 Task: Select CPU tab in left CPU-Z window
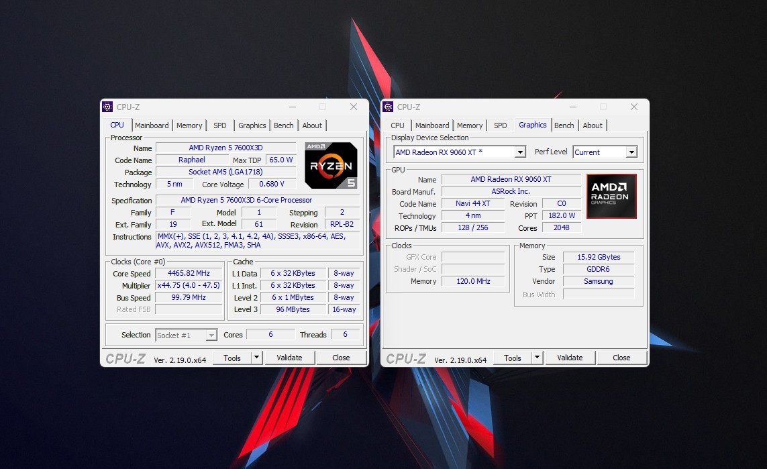tap(117, 125)
